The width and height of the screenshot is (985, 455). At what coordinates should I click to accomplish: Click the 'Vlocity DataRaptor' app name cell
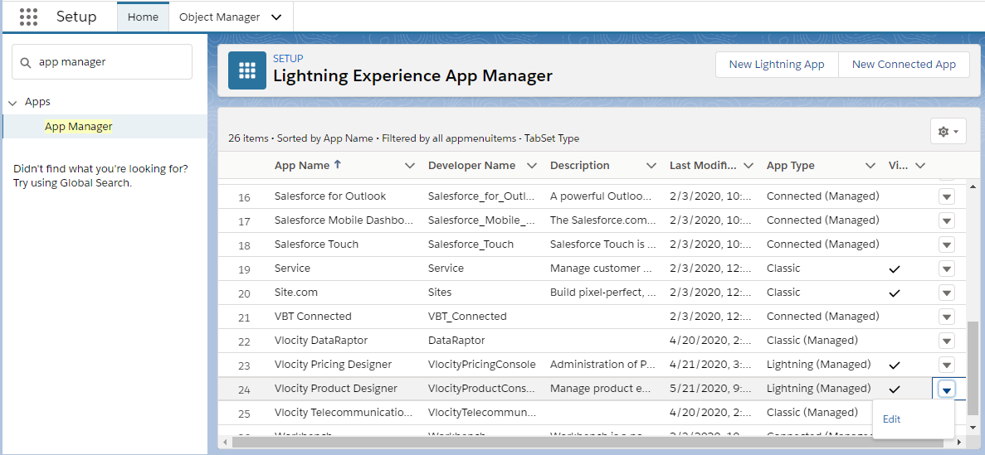pyautogui.click(x=320, y=340)
